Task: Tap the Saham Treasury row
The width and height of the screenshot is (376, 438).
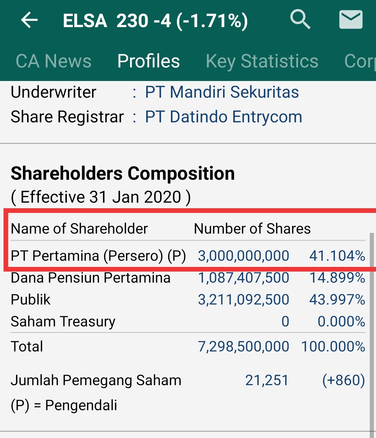Action: pos(63,322)
